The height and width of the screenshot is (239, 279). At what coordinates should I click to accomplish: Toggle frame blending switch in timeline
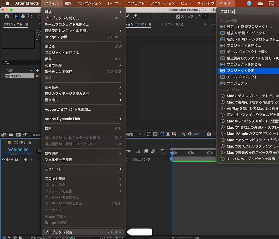click(146, 151)
